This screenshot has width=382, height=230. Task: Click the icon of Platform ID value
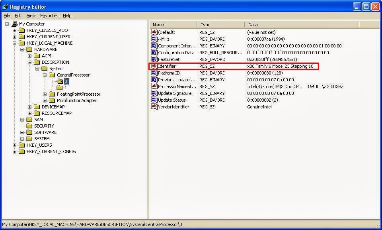coord(154,73)
